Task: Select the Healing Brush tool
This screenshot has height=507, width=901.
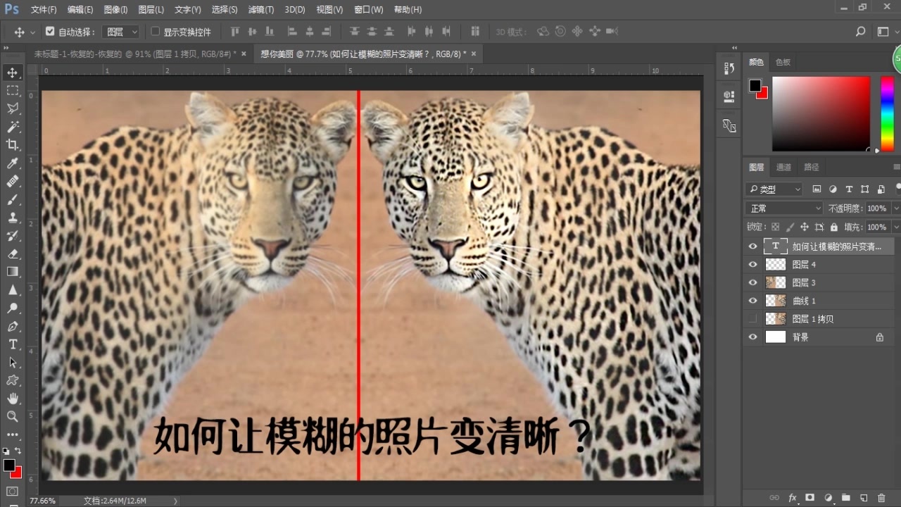Action: pyautogui.click(x=13, y=181)
